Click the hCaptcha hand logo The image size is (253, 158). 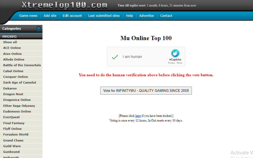coord(175,53)
